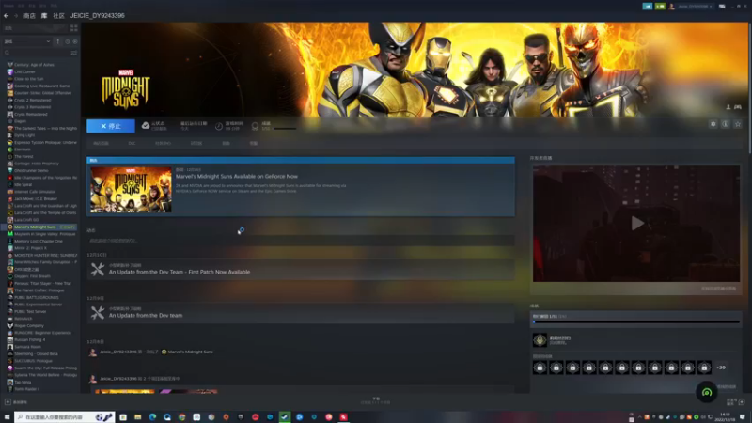752x423 pixels.
Task: Open the 社区 community tab
Action: [58, 16]
